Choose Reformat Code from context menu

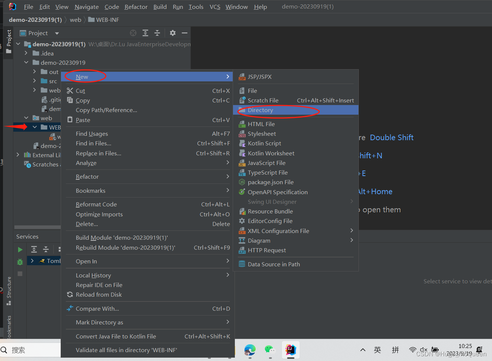tap(148, 204)
